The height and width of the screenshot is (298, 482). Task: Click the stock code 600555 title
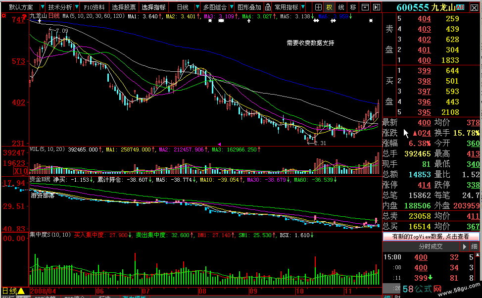pyautogui.click(x=413, y=7)
